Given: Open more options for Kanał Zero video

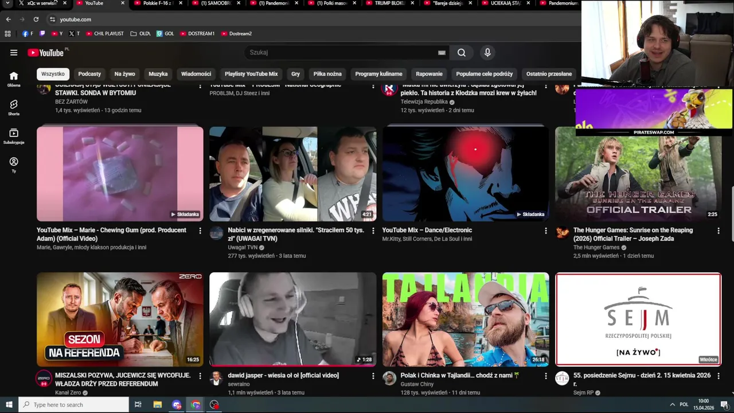Looking at the screenshot, I should pos(200,376).
